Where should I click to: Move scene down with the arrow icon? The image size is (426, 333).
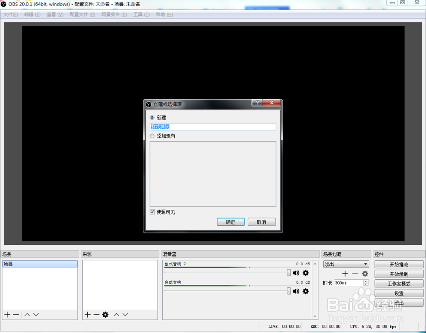click(x=36, y=315)
